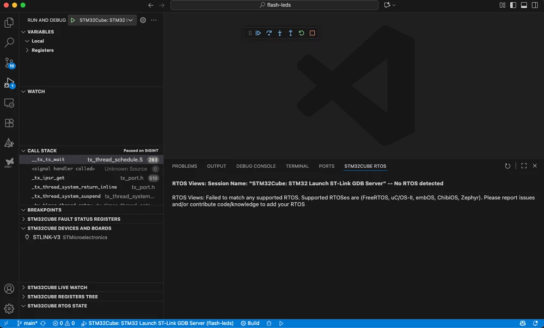Image resolution: width=544 pixels, height=328 pixels.
Task: Open Source Control view with 10 changes
Action: 9,63
